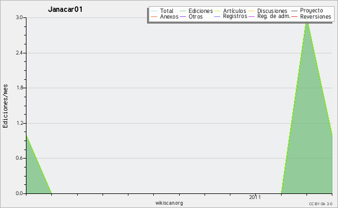The width and height of the screenshot is (338, 208).
Task: Click the 0.6 y-axis label
Action: pyautogui.click(x=19, y=158)
